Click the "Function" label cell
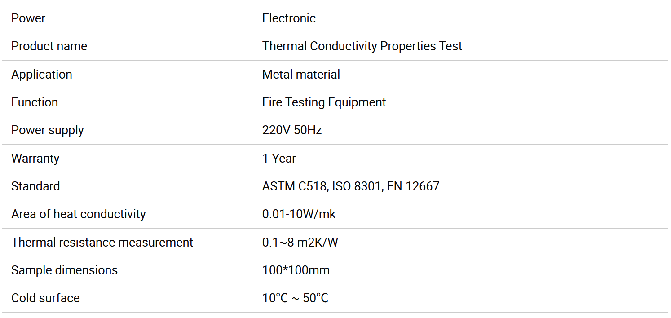Image resolution: width=671 pixels, height=318 pixels. pyautogui.click(x=35, y=102)
